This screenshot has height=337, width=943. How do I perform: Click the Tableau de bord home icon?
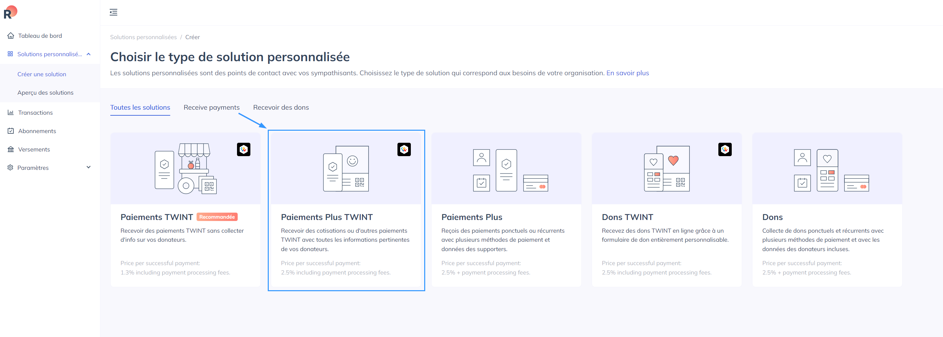(x=11, y=36)
